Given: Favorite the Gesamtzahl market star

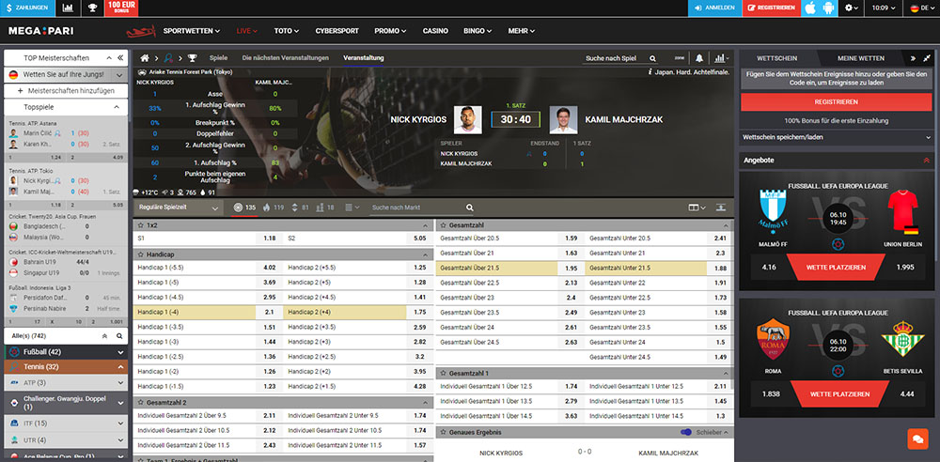Looking at the screenshot, I should click(444, 225).
